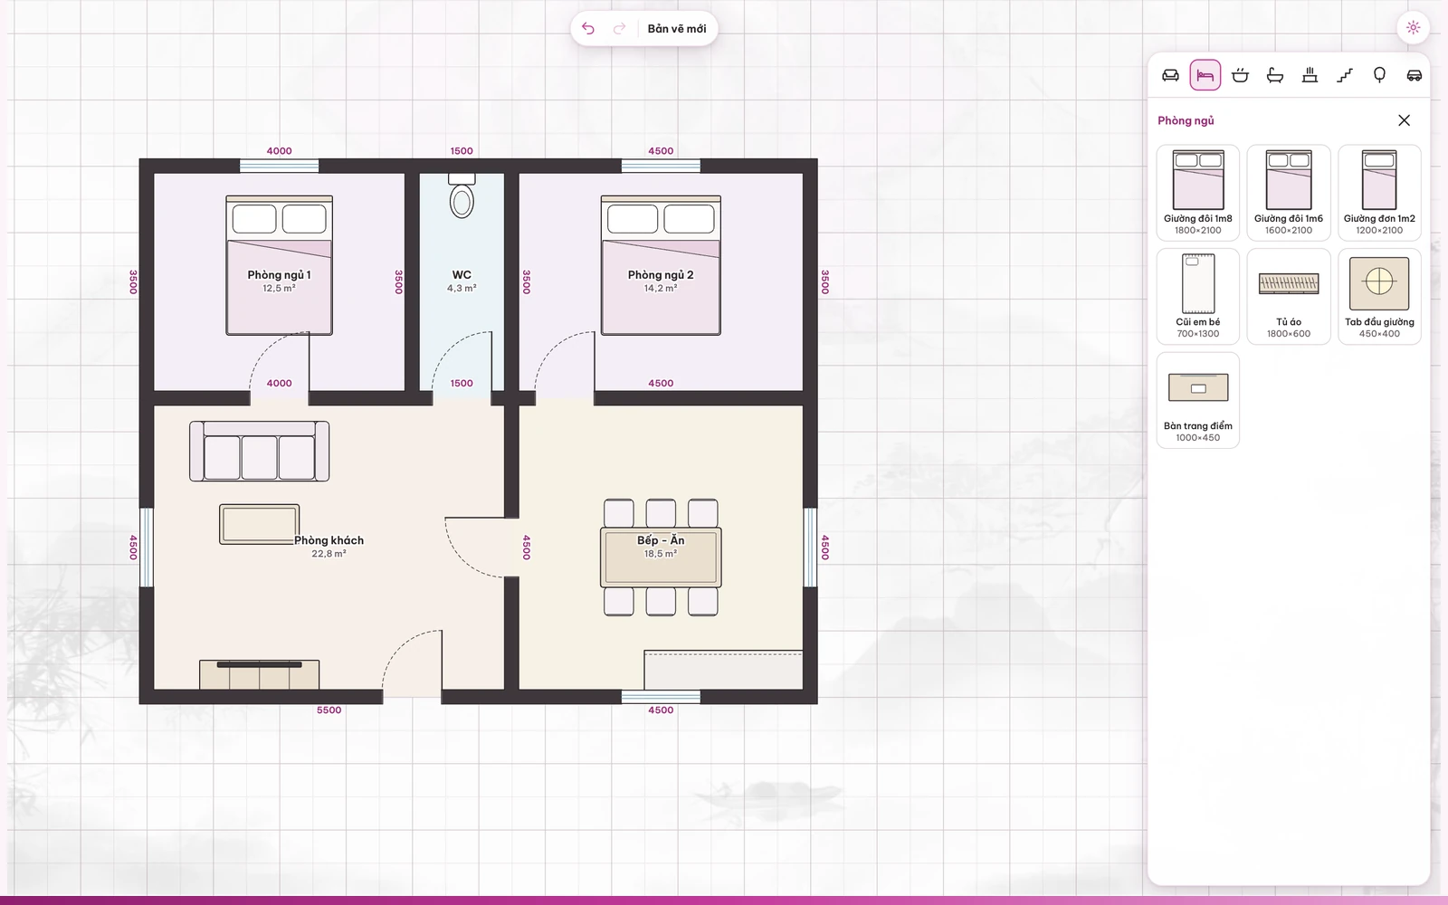Open the kitchen cooking pot category
The image size is (1448, 905).
(x=1240, y=75)
